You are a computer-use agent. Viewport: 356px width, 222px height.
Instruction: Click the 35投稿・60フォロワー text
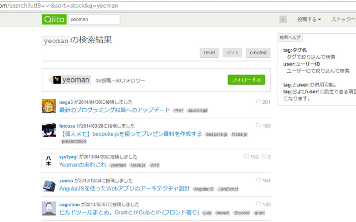pyautogui.click(x=120, y=80)
